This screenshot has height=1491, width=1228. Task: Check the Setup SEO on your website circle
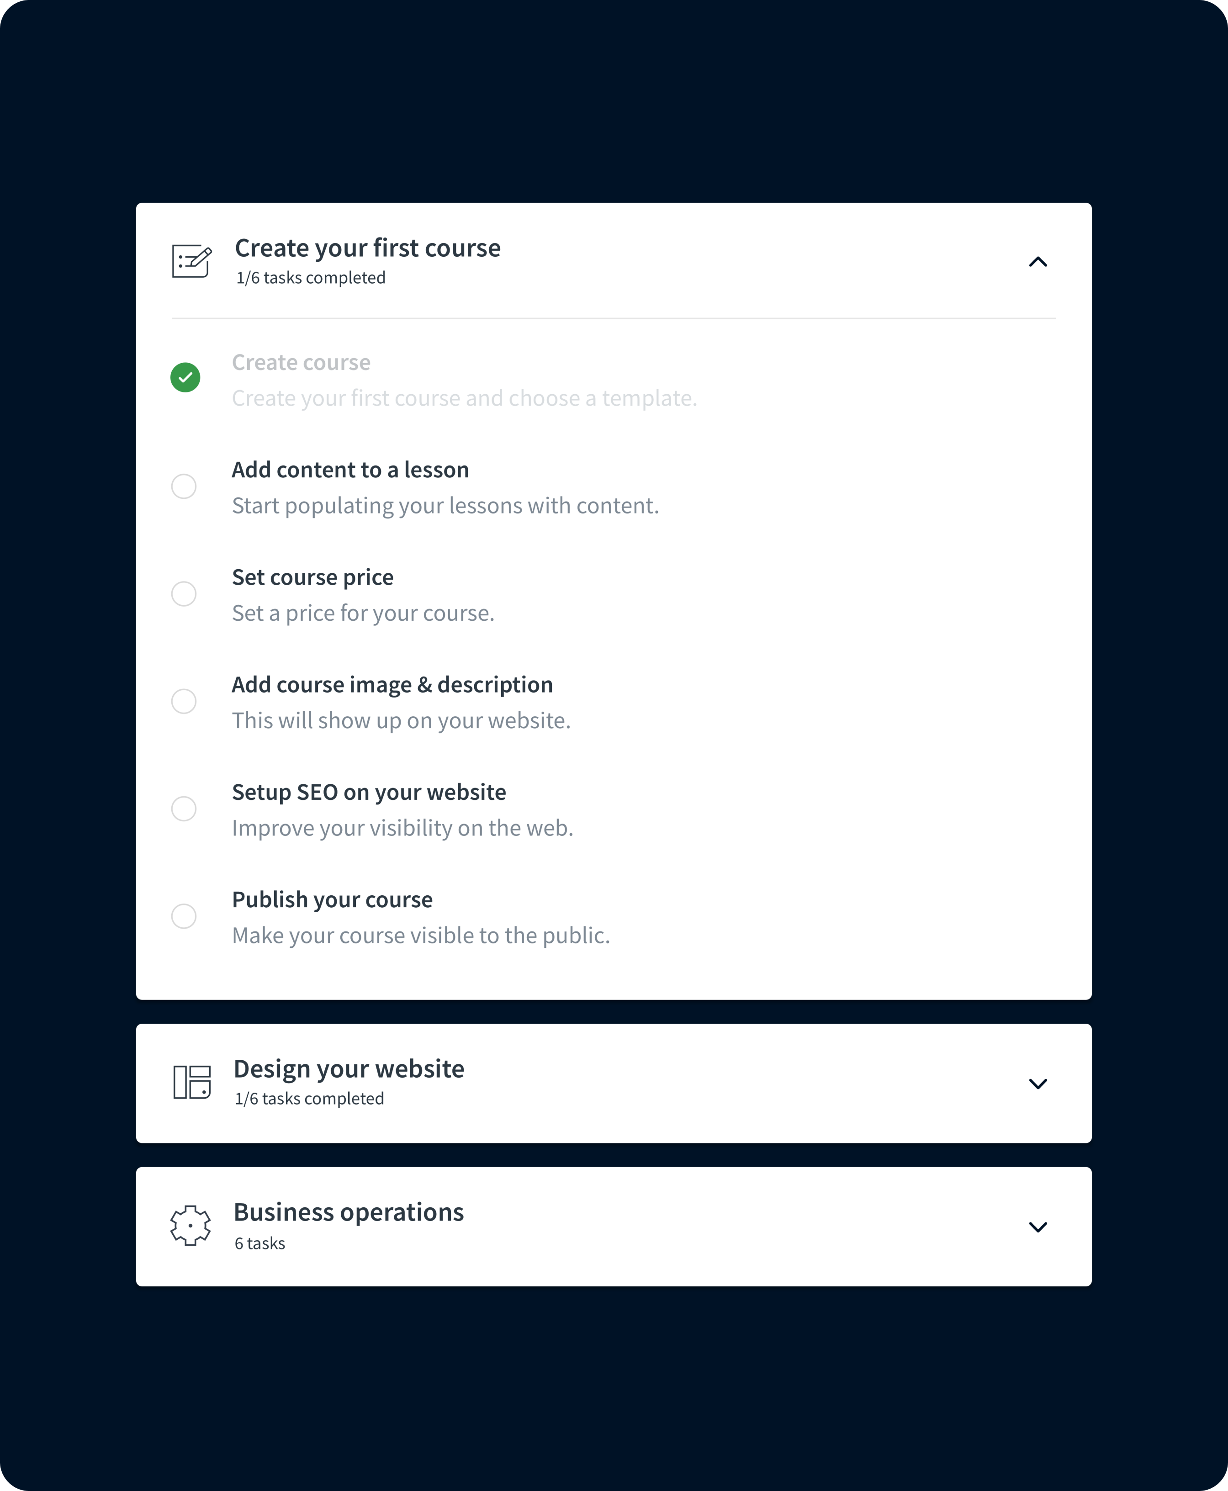click(184, 809)
